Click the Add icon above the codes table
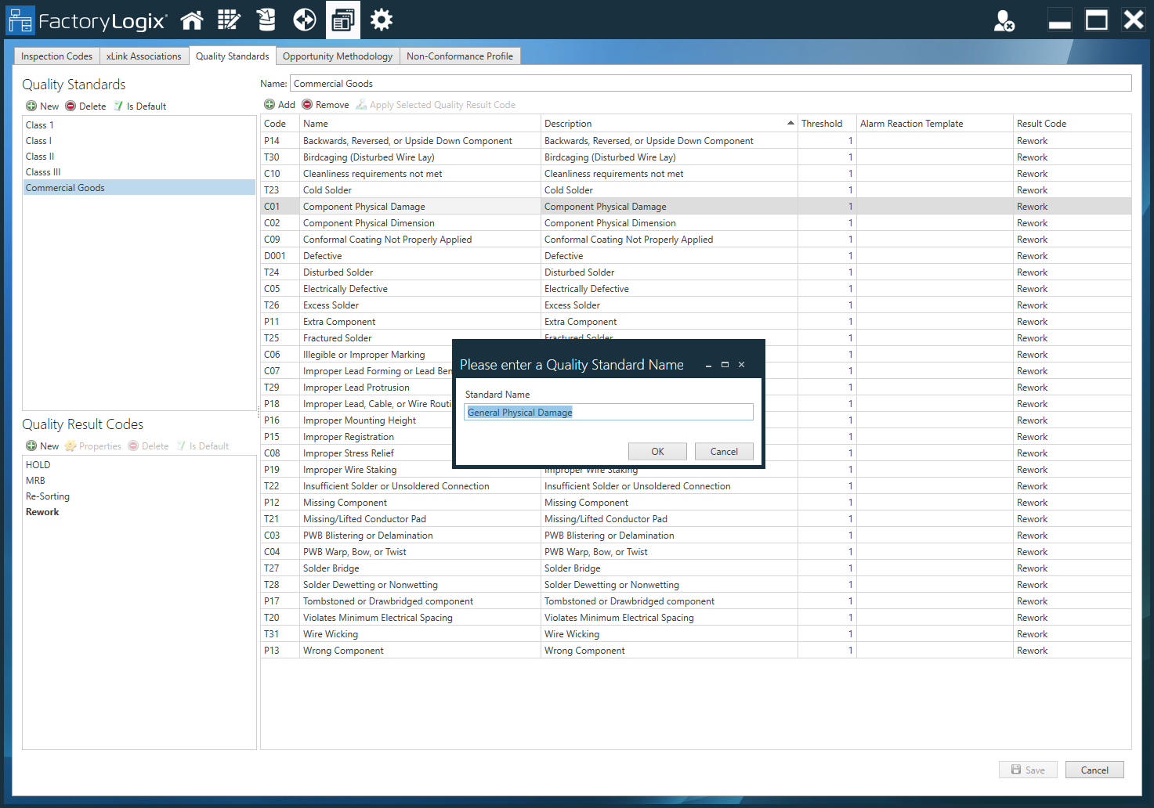The width and height of the screenshot is (1154, 808). [x=279, y=104]
